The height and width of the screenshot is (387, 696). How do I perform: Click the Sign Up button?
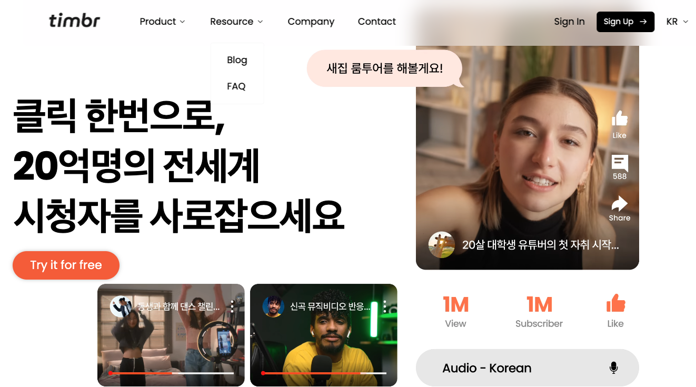point(625,22)
